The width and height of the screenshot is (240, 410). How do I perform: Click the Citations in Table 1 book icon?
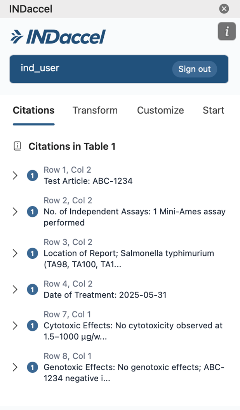17,146
